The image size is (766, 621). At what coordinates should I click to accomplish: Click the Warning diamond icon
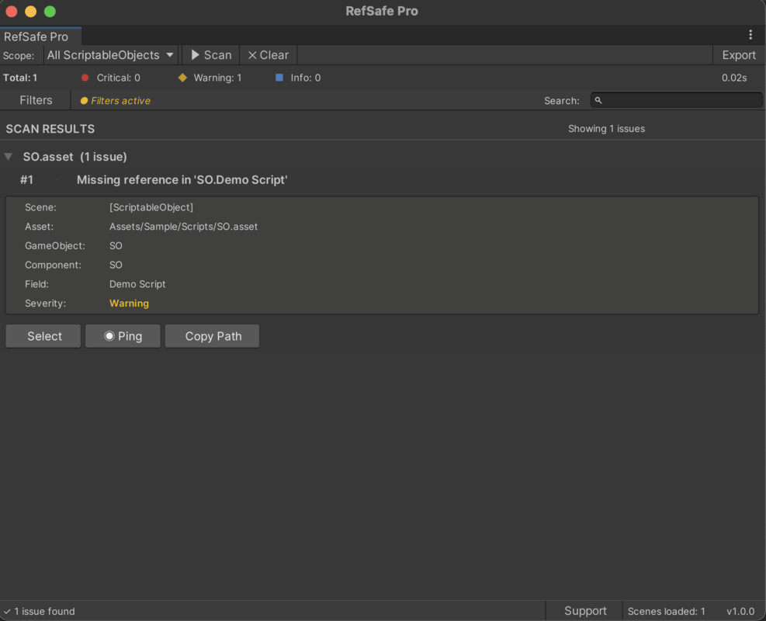(x=182, y=78)
